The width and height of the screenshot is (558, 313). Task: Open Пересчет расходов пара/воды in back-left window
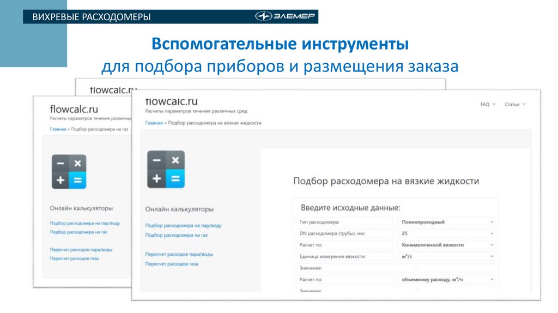[x=81, y=250]
